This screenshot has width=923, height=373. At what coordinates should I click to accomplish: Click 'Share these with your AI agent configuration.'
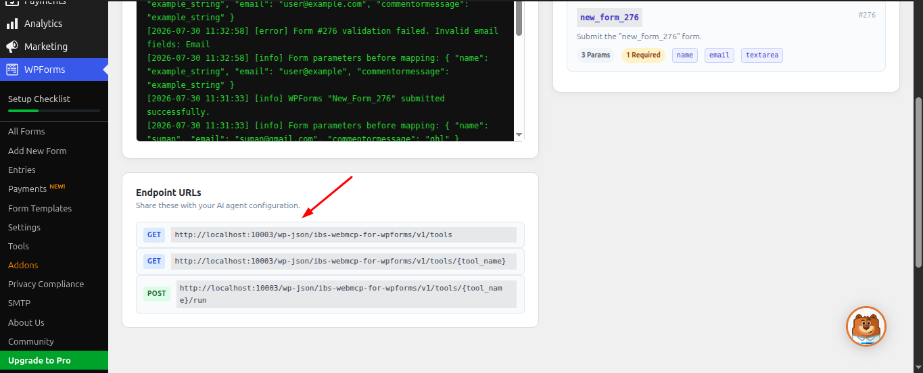[x=218, y=205]
